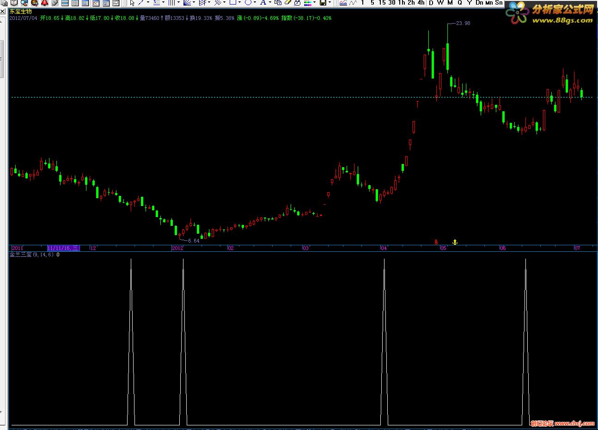Screen dimensions: 598x430
Task: Open the text tool A dropdown arrow
Action: [270, 2]
